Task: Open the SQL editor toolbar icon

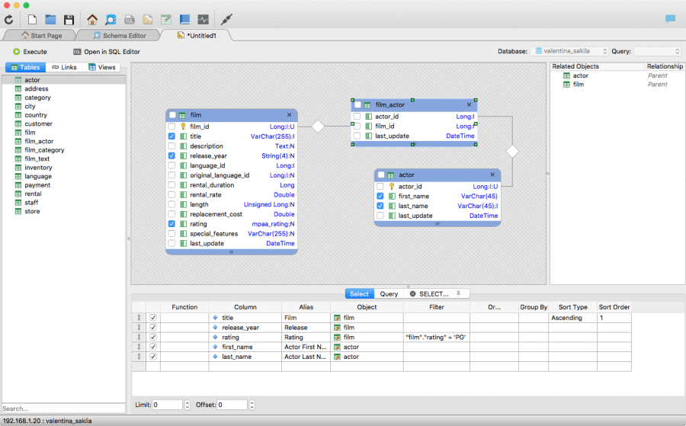Action: click(129, 20)
